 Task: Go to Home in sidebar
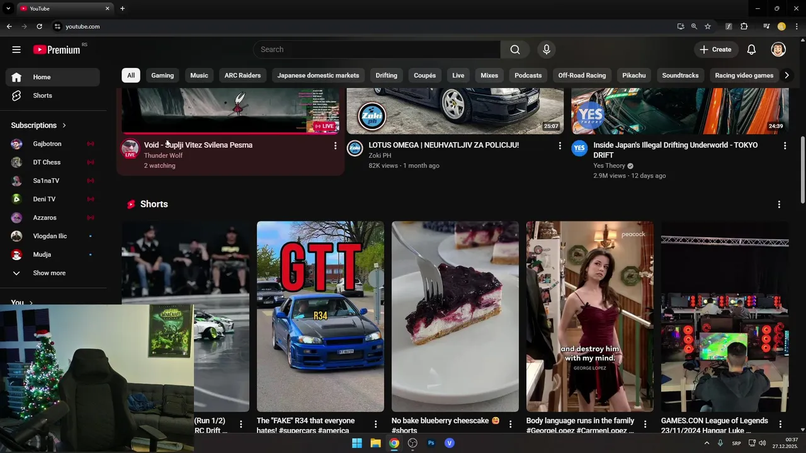click(53, 77)
